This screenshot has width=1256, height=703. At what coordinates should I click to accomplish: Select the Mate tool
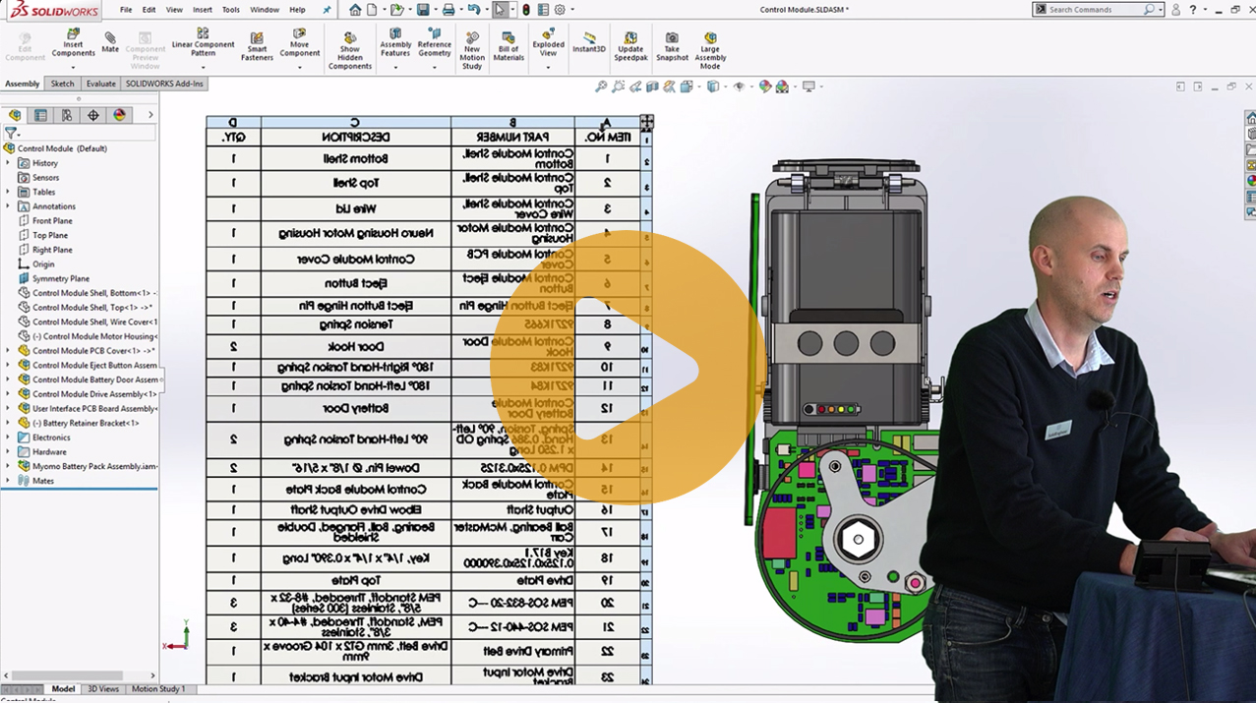tap(110, 42)
